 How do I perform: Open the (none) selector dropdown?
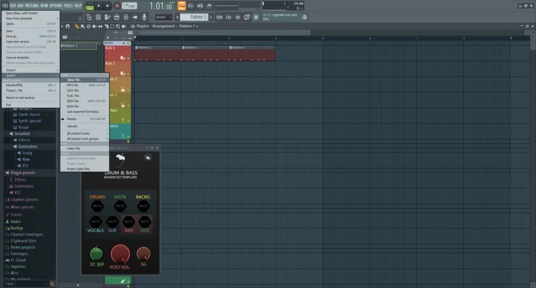click(163, 17)
